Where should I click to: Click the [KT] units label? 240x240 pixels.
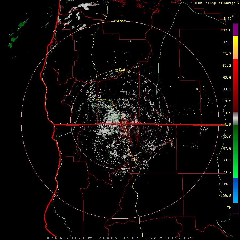point(228,18)
